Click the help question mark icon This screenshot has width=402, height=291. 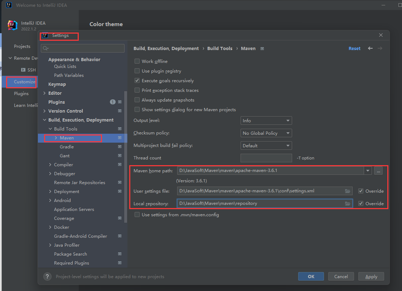(47, 276)
